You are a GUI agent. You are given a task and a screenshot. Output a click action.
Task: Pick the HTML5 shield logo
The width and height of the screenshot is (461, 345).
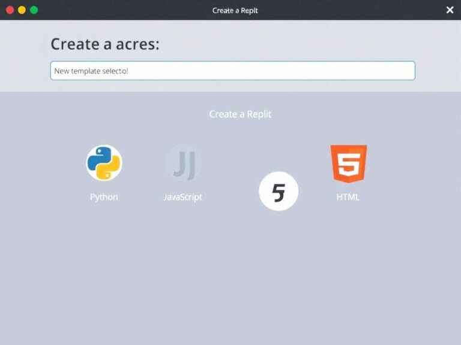349,164
